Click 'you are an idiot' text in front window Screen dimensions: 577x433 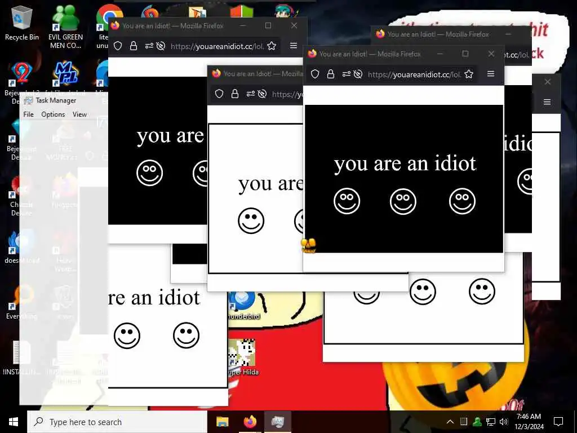(x=405, y=164)
